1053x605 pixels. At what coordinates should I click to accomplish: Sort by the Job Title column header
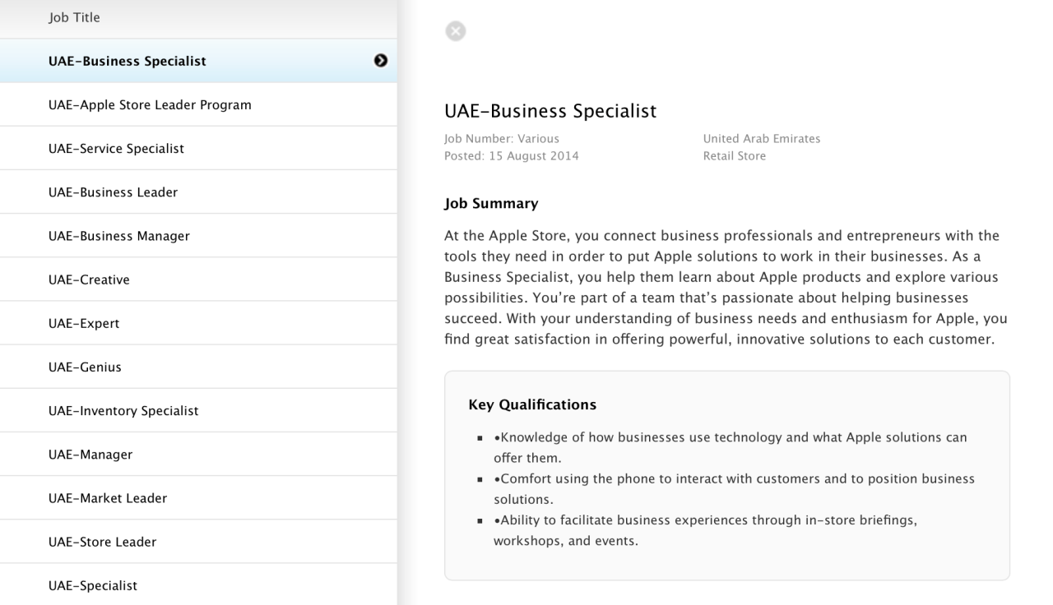74,17
